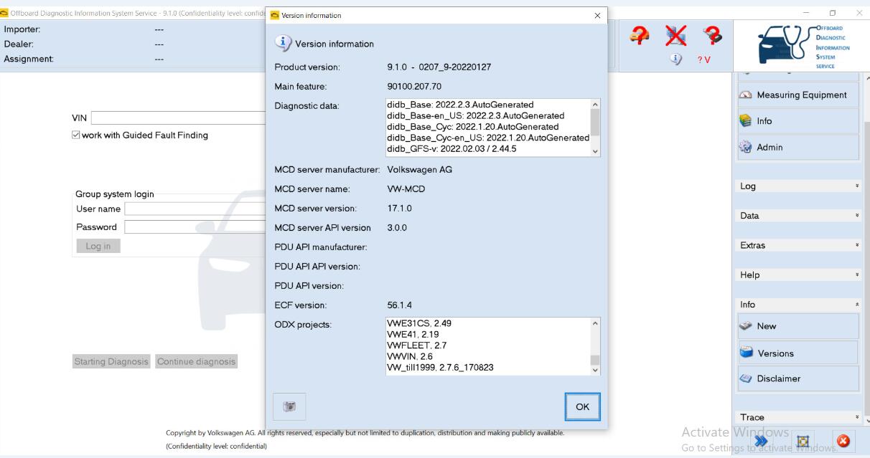Click the Info books icon in sidebar
Image resolution: width=870 pixels, height=458 pixels.
coord(745,121)
